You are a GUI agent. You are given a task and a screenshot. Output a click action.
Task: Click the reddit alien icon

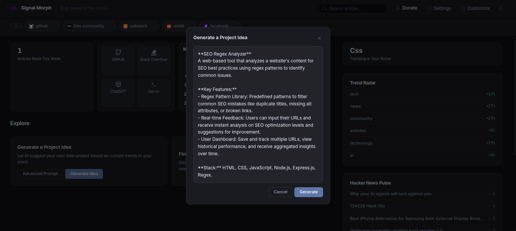[x=169, y=26]
